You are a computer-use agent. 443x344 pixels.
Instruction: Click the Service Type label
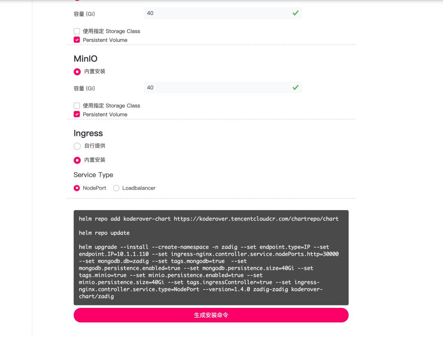click(x=93, y=175)
